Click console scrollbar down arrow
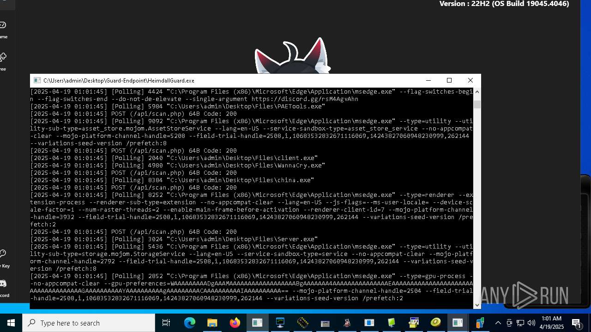The height and width of the screenshot is (332, 591). click(477, 305)
